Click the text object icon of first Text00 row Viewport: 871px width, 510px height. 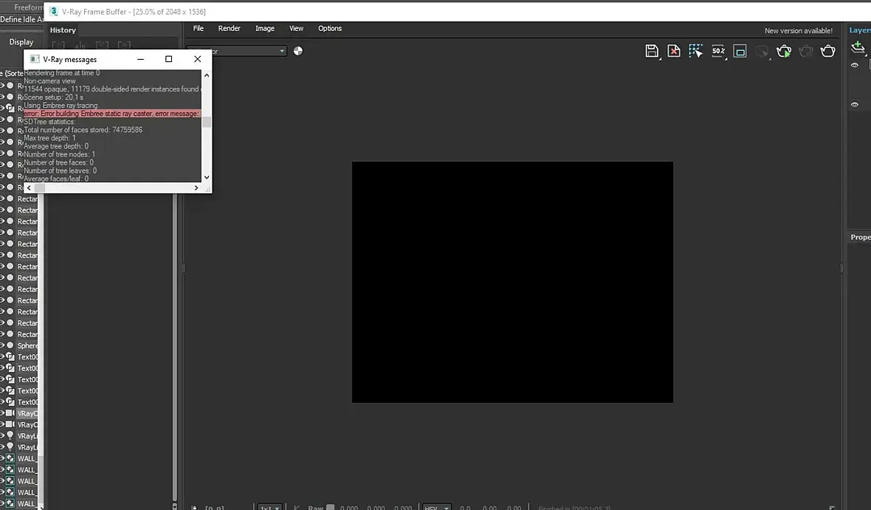pos(10,356)
